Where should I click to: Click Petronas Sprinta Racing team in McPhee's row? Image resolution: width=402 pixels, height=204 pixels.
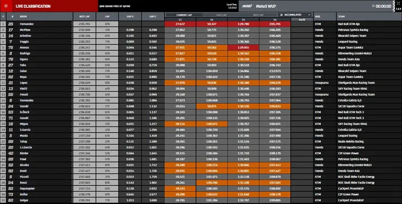click(x=353, y=30)
